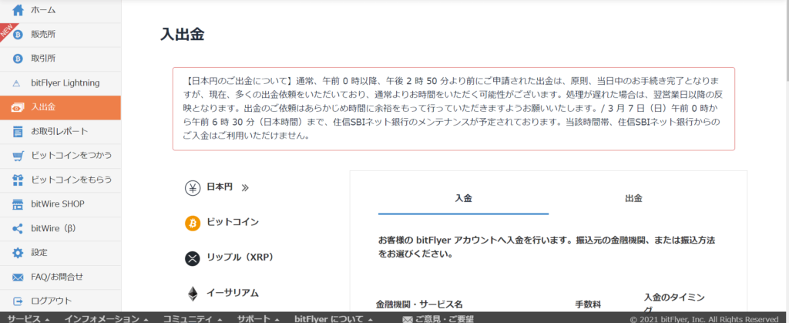
Task: Click the gift box icon for ビットコインをもらう
Action: coord(18,180)
